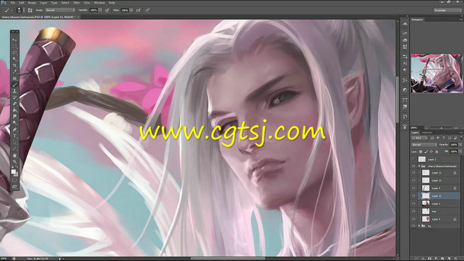This screenshot has height=261, width=464.
Task: Open the Character panel icon
Action: tap(405, 63)
